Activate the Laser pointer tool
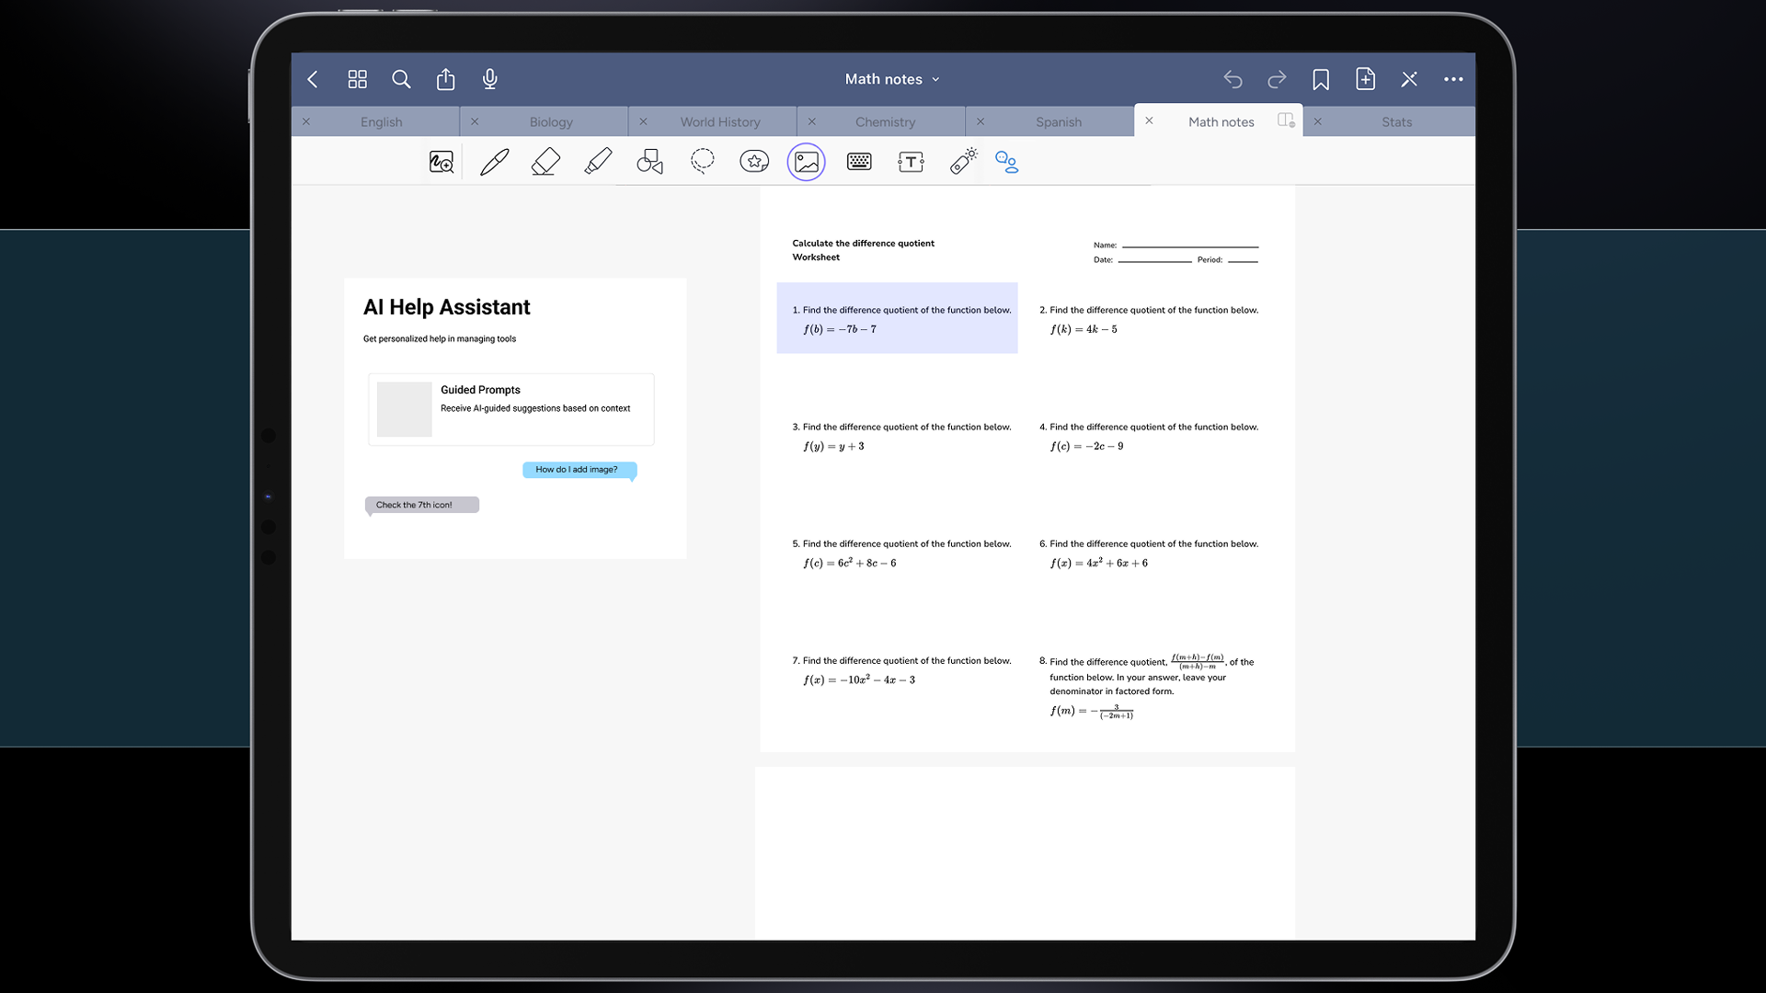The width and height of the screenshot is (1766, 993). pyautogui.click(x=963, y=163)
